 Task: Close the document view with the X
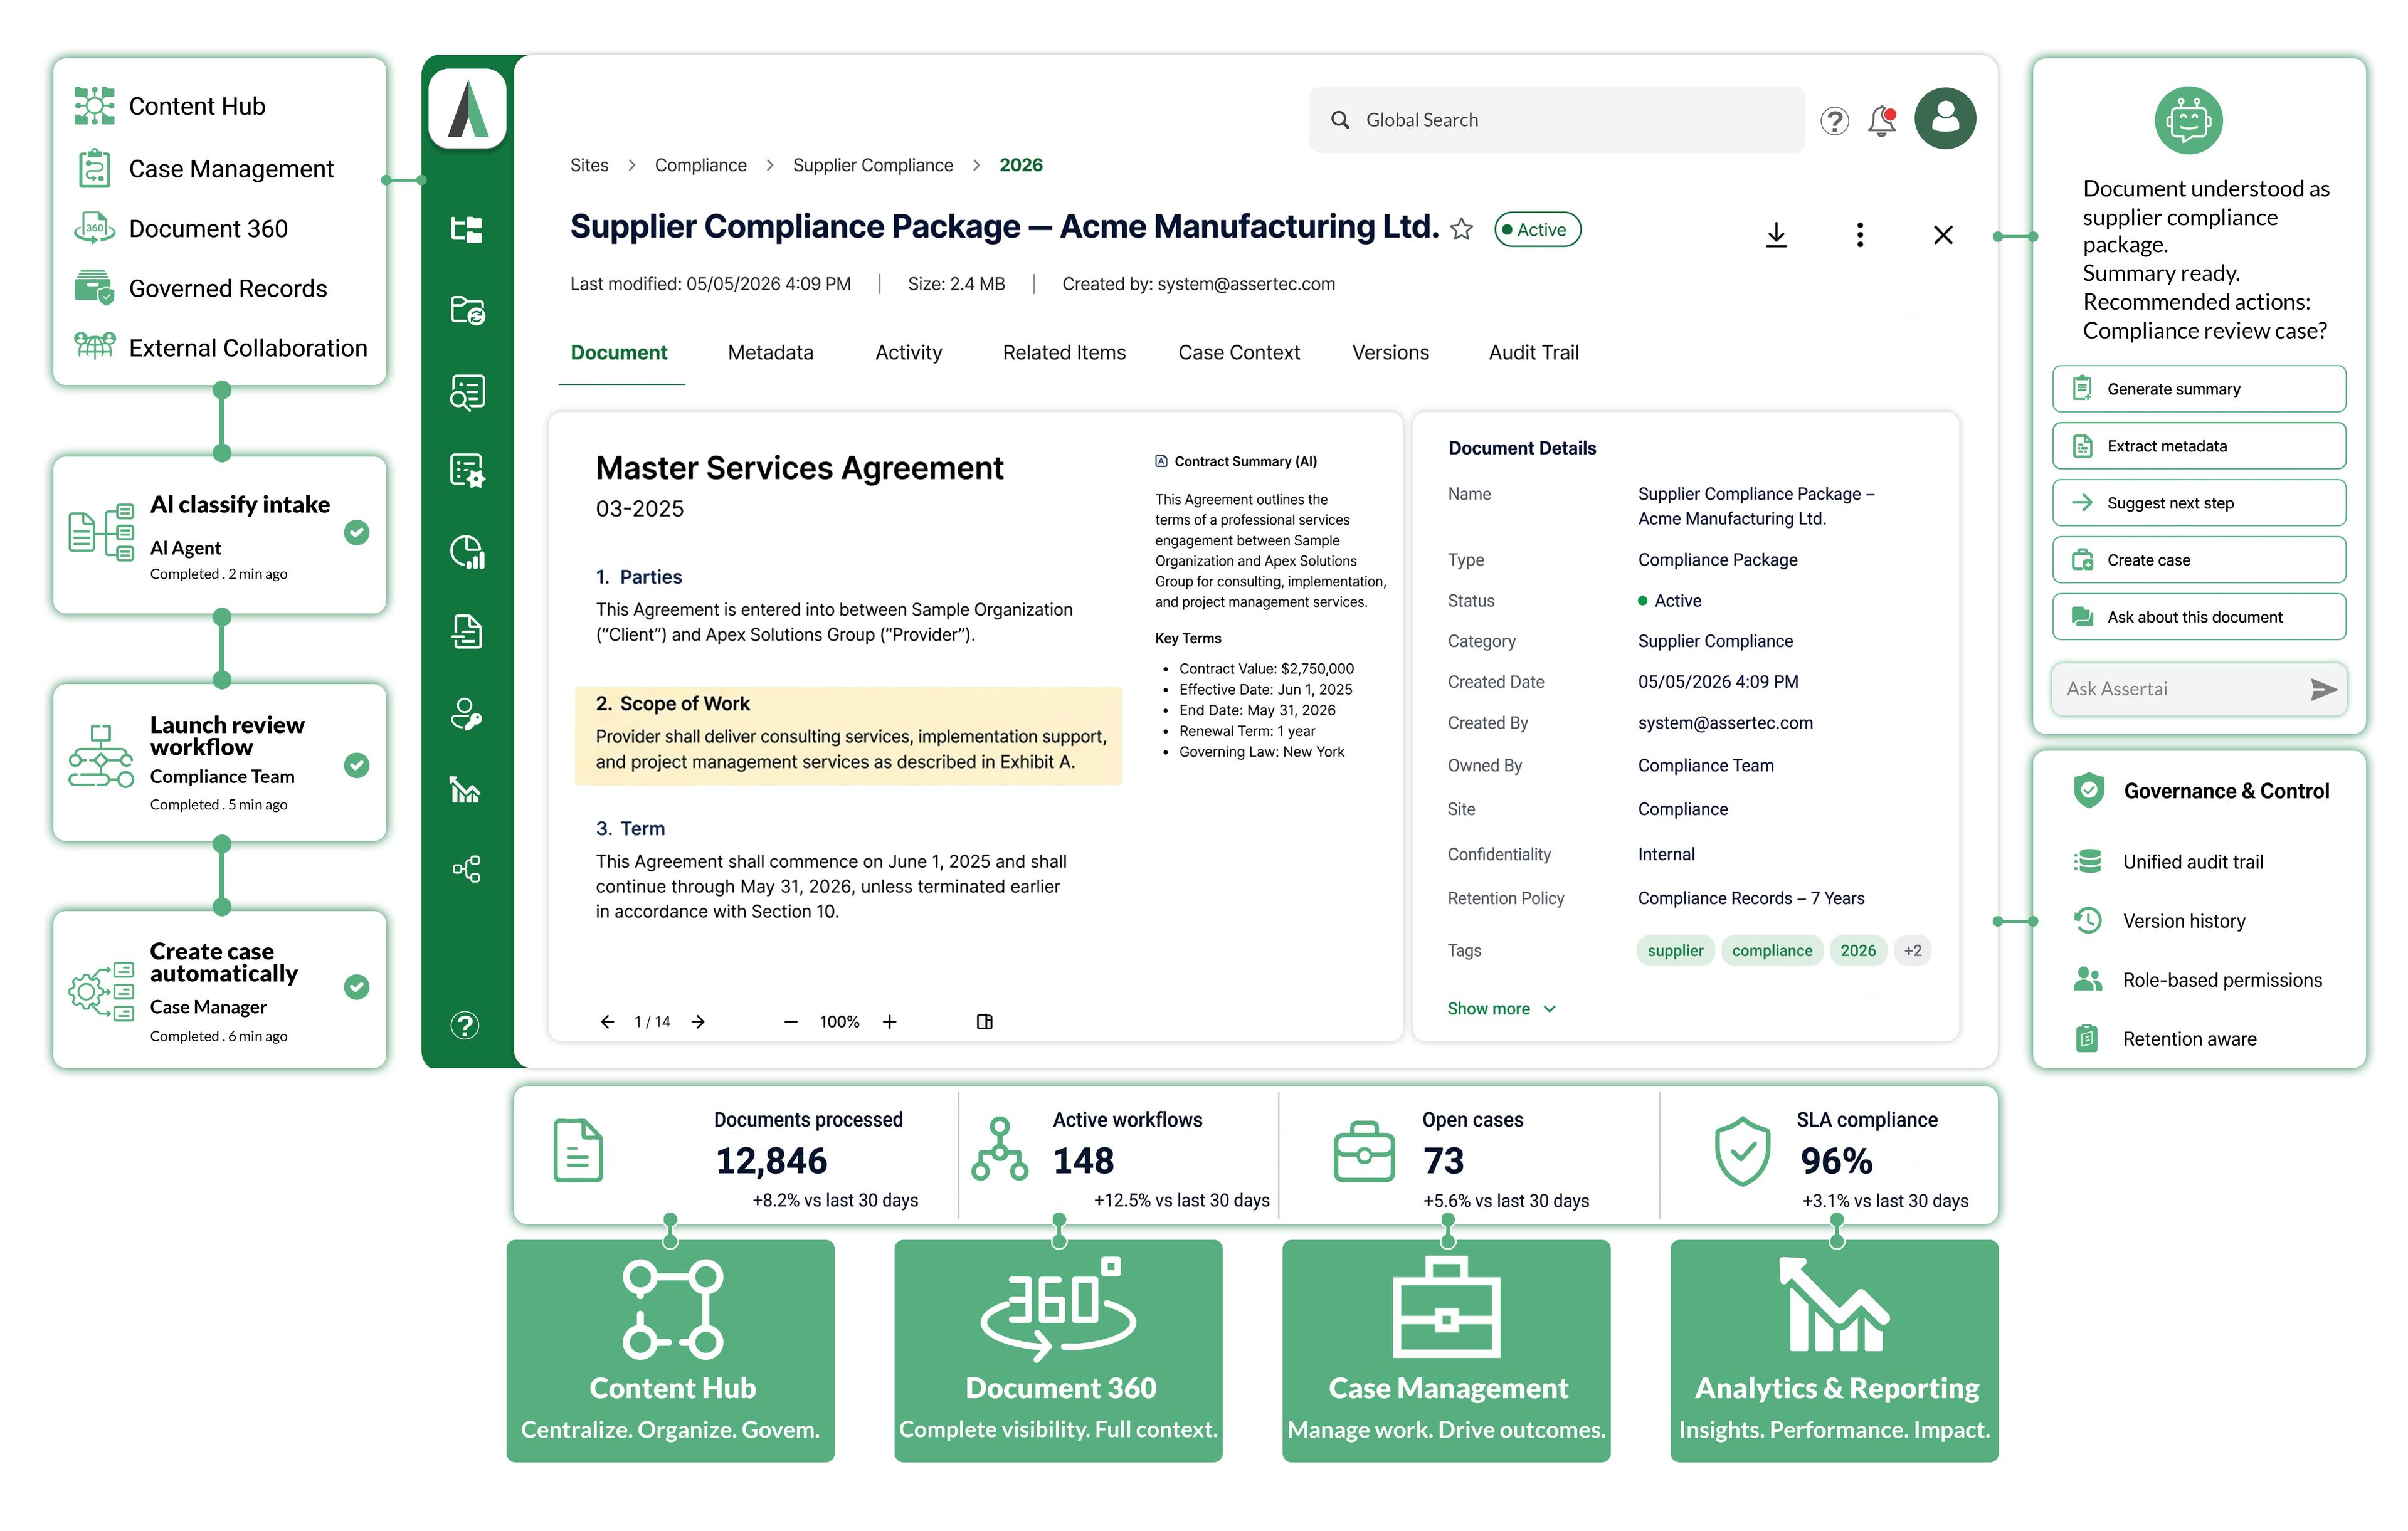click(x=1943, y=235)
